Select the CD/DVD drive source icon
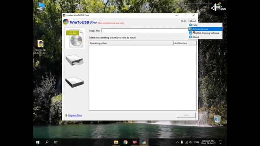The width and height of the screenshot is (260, 146). coord(74,60)
